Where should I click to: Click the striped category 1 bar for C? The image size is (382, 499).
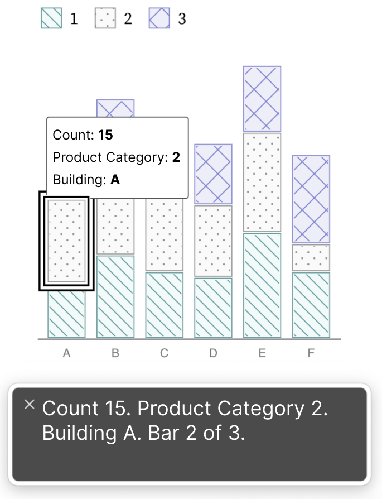click(x=165, y=305)
